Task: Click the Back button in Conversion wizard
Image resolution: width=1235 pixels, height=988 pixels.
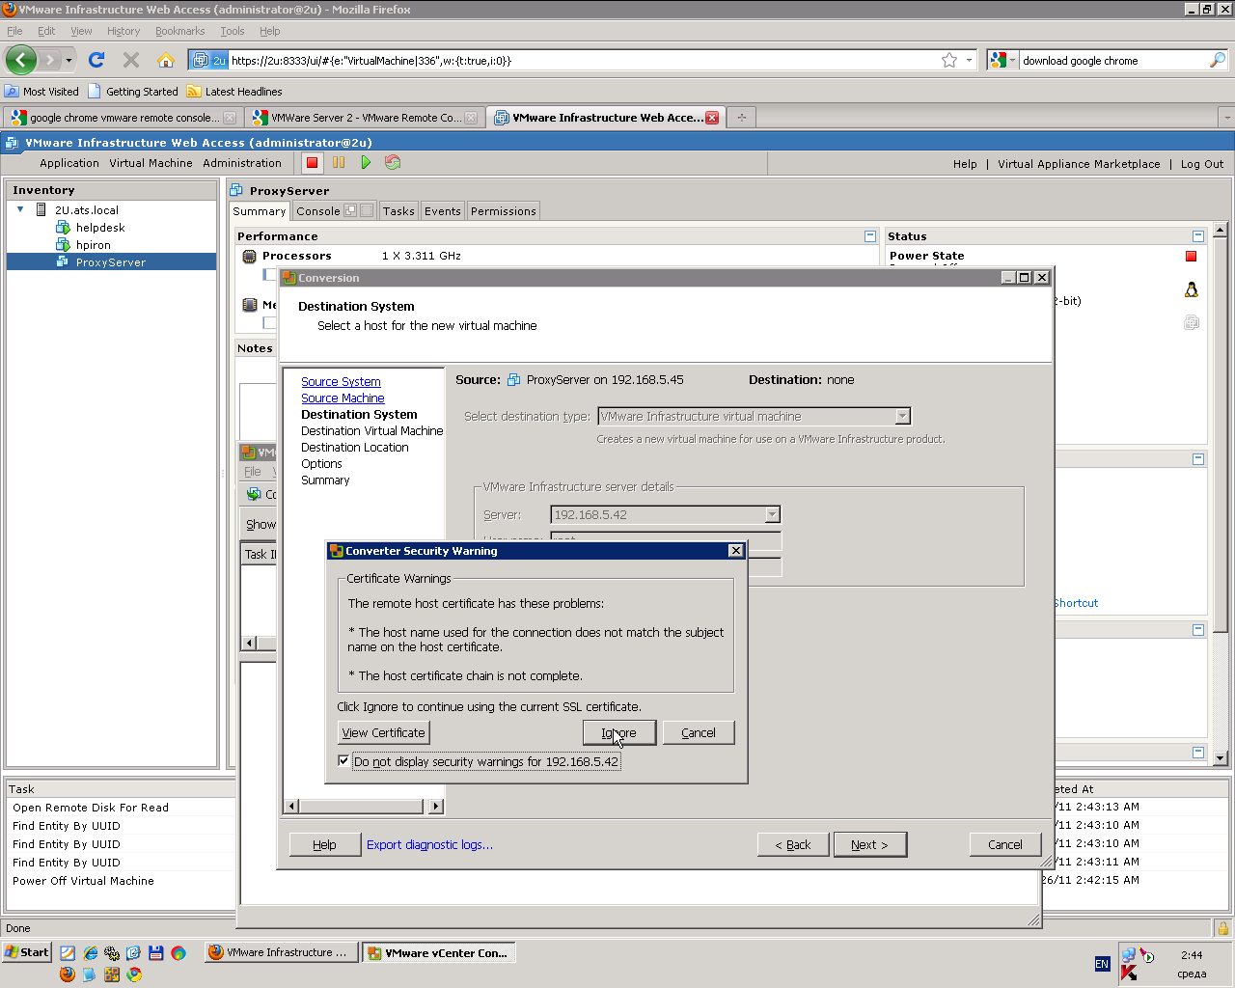Action: point(793,845)
